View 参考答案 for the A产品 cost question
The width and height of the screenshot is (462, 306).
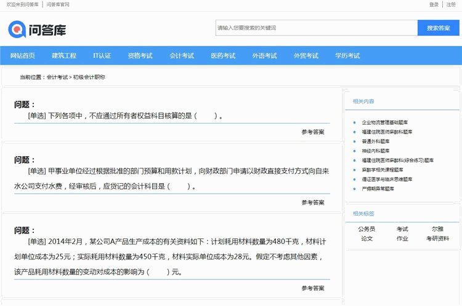313,288
